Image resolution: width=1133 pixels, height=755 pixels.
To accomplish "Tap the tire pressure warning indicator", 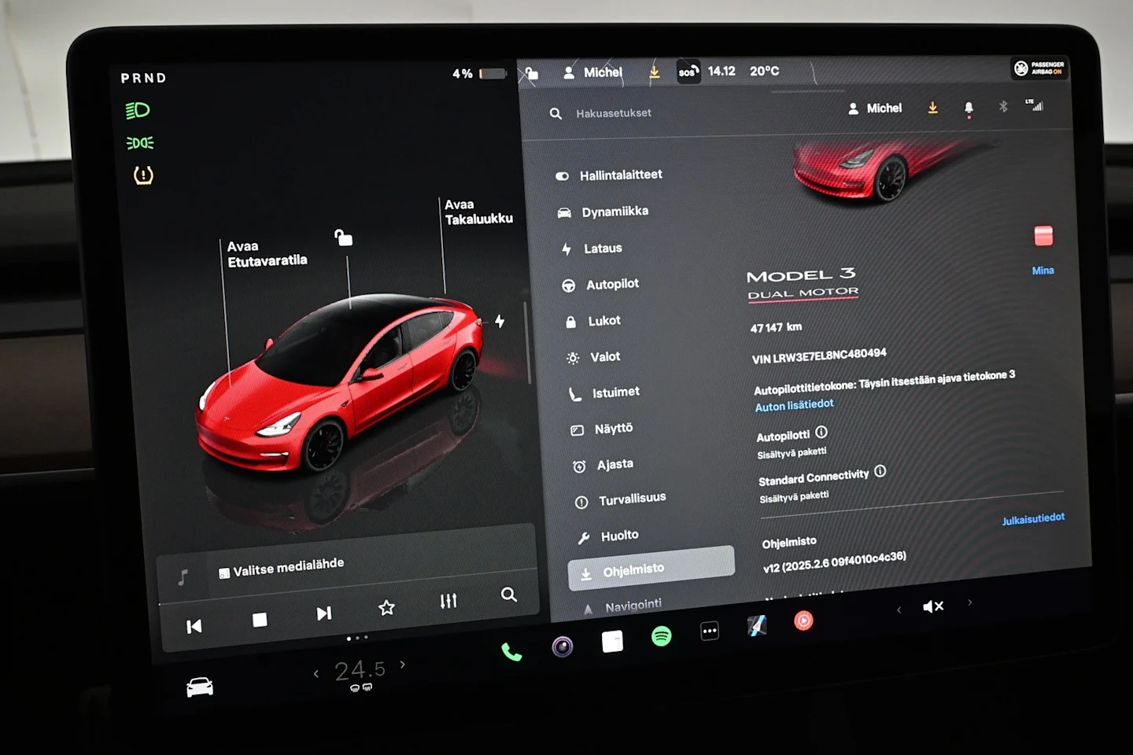I will coord(143,175).
